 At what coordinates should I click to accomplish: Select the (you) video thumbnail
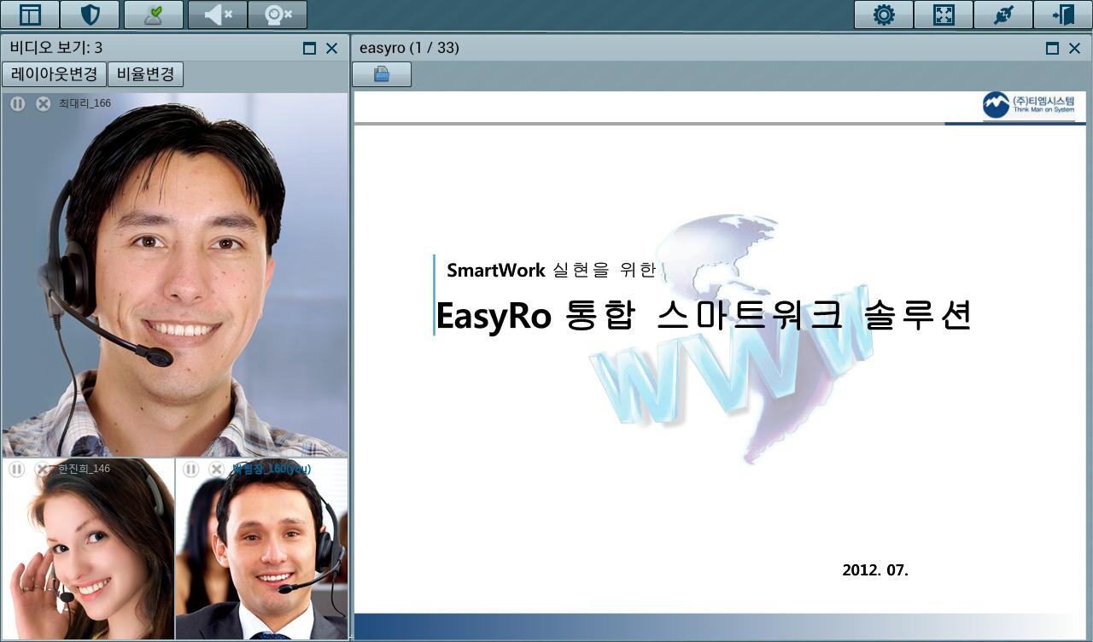262,549
